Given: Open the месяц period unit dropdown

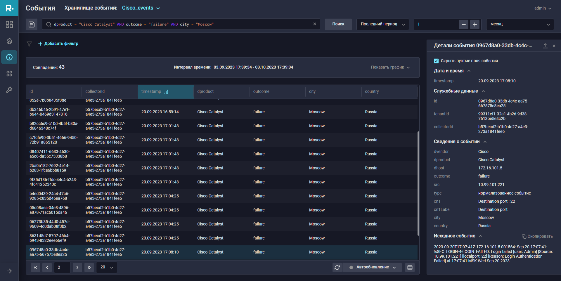Looking at the screenshot, I should [x=520, y=24].
